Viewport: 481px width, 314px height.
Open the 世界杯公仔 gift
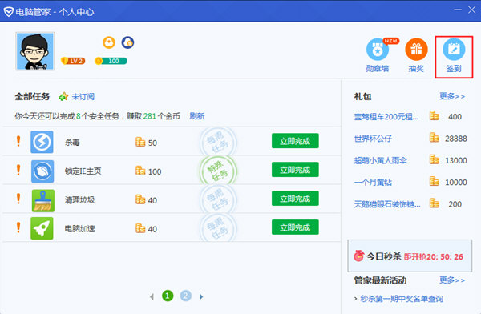373,139
